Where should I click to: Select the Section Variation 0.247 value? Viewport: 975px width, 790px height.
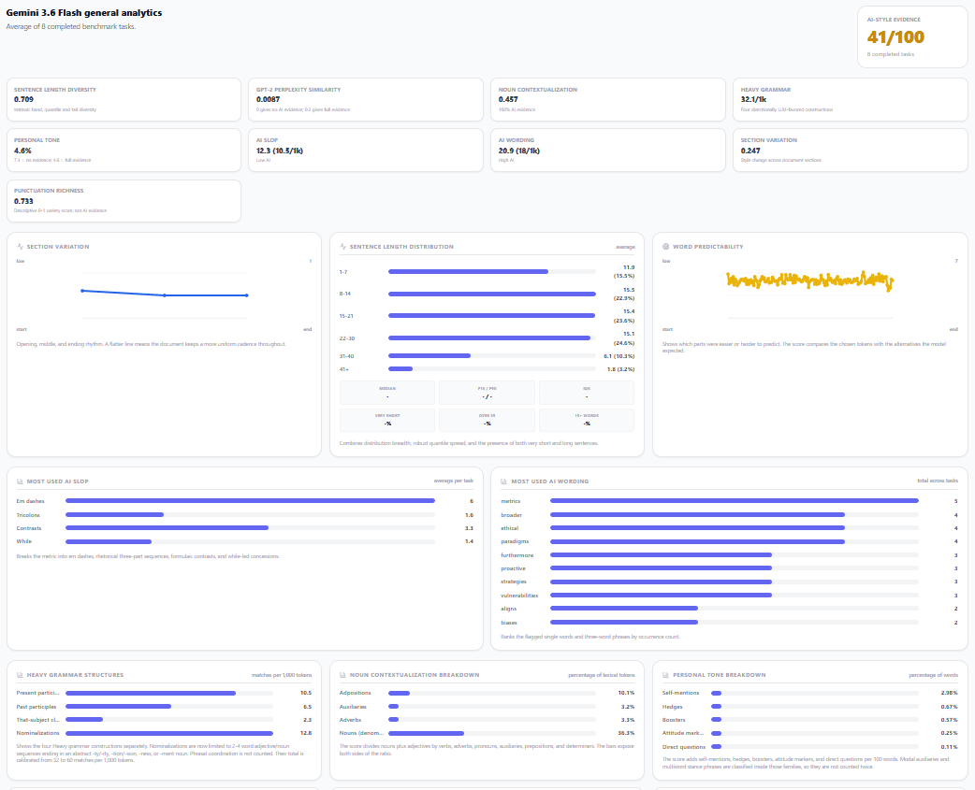point(749,151)
